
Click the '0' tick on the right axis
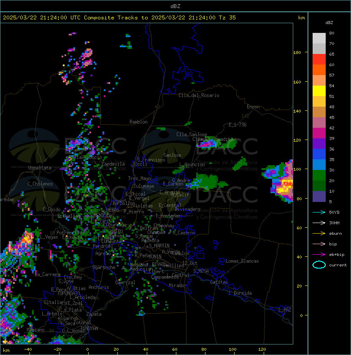(301, 316)
